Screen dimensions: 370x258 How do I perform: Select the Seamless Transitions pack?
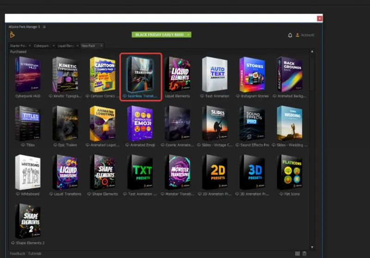141,76
